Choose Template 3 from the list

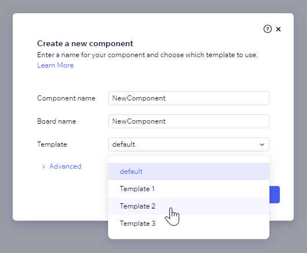tap(188, 224)
